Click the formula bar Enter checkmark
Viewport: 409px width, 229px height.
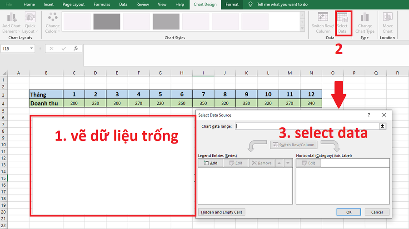pyautogui.click(x=64, y=49)
